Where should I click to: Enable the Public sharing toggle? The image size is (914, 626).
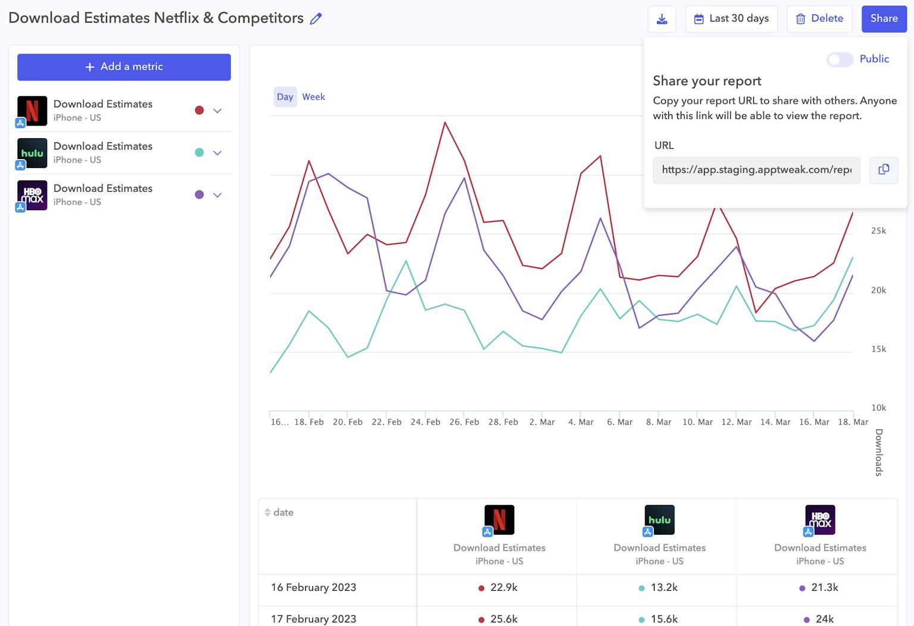click(839, 60)
